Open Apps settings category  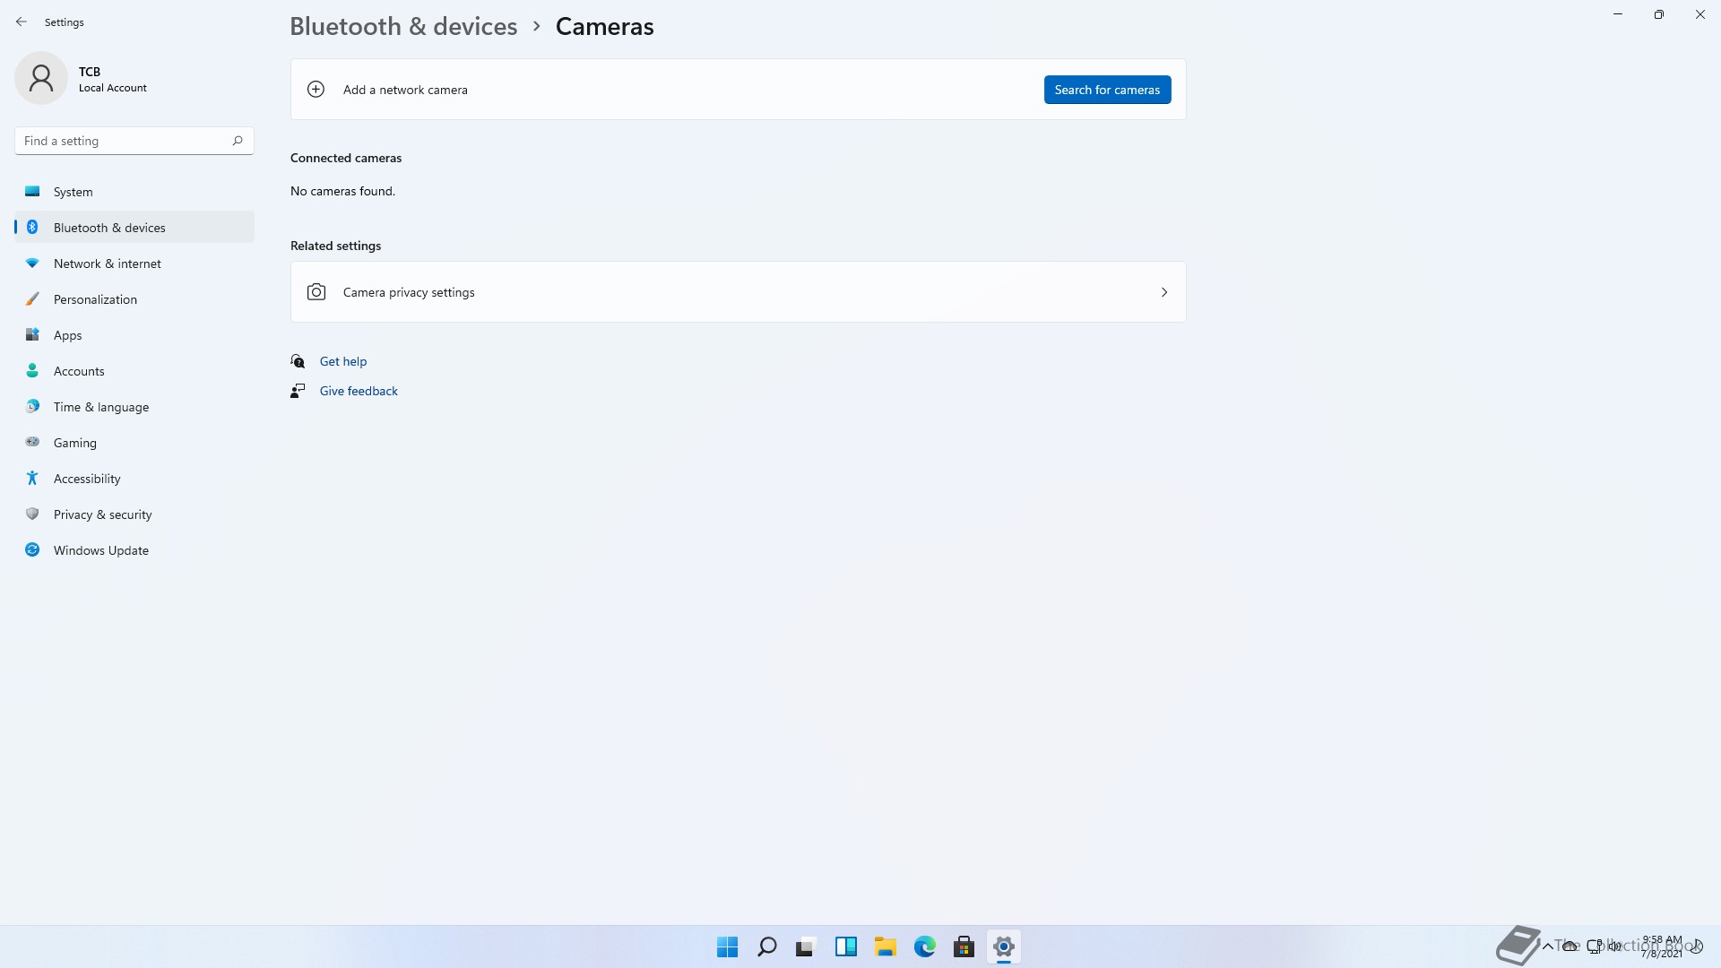point(134,335)
